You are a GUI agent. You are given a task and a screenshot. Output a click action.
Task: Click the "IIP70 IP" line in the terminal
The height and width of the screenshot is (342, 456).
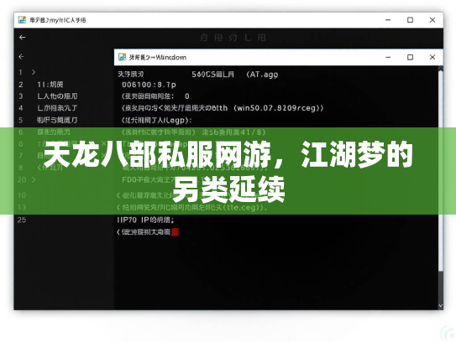(145, 220)
